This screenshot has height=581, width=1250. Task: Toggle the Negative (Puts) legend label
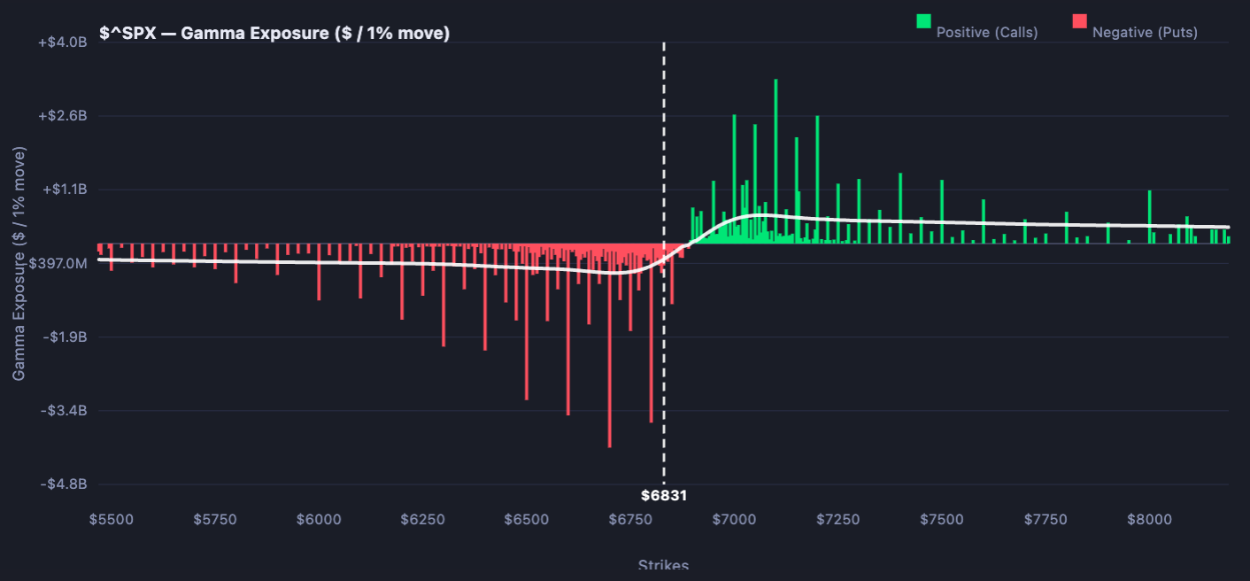click(x=1144, y=32)
